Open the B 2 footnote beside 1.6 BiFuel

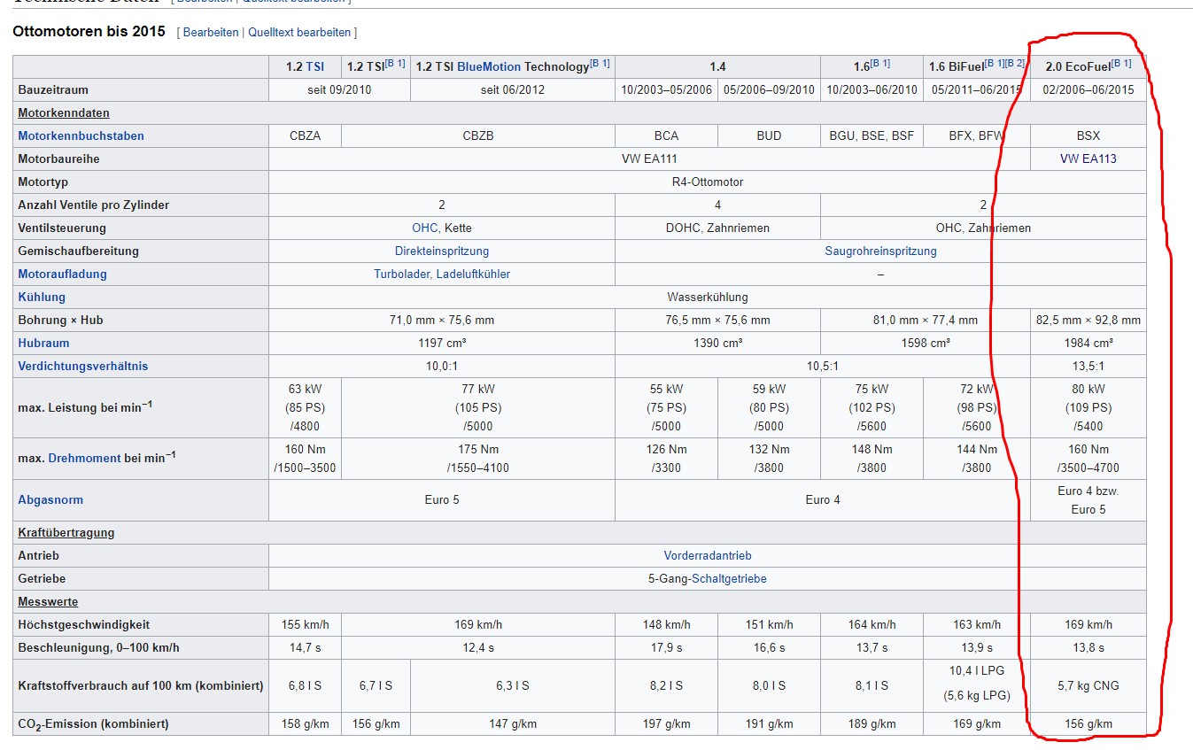[1015, 64]
